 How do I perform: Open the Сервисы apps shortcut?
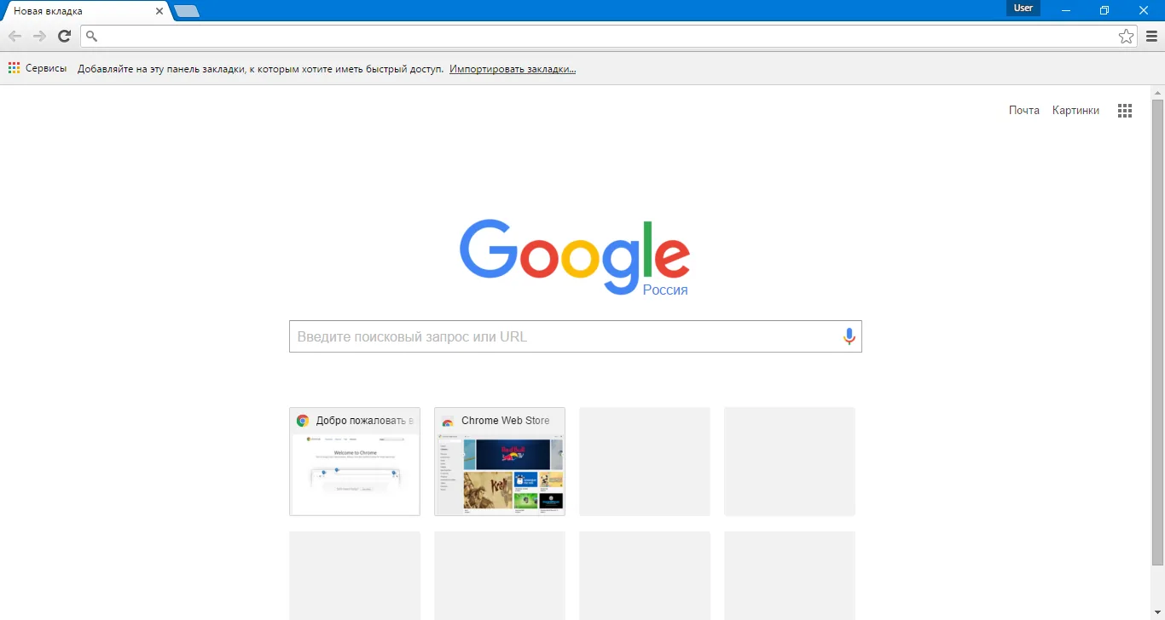click(38, 68)
